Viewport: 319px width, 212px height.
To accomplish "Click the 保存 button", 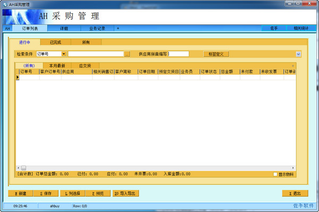I will tap(46, 193).
